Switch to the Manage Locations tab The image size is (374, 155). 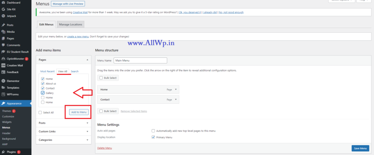70,24
